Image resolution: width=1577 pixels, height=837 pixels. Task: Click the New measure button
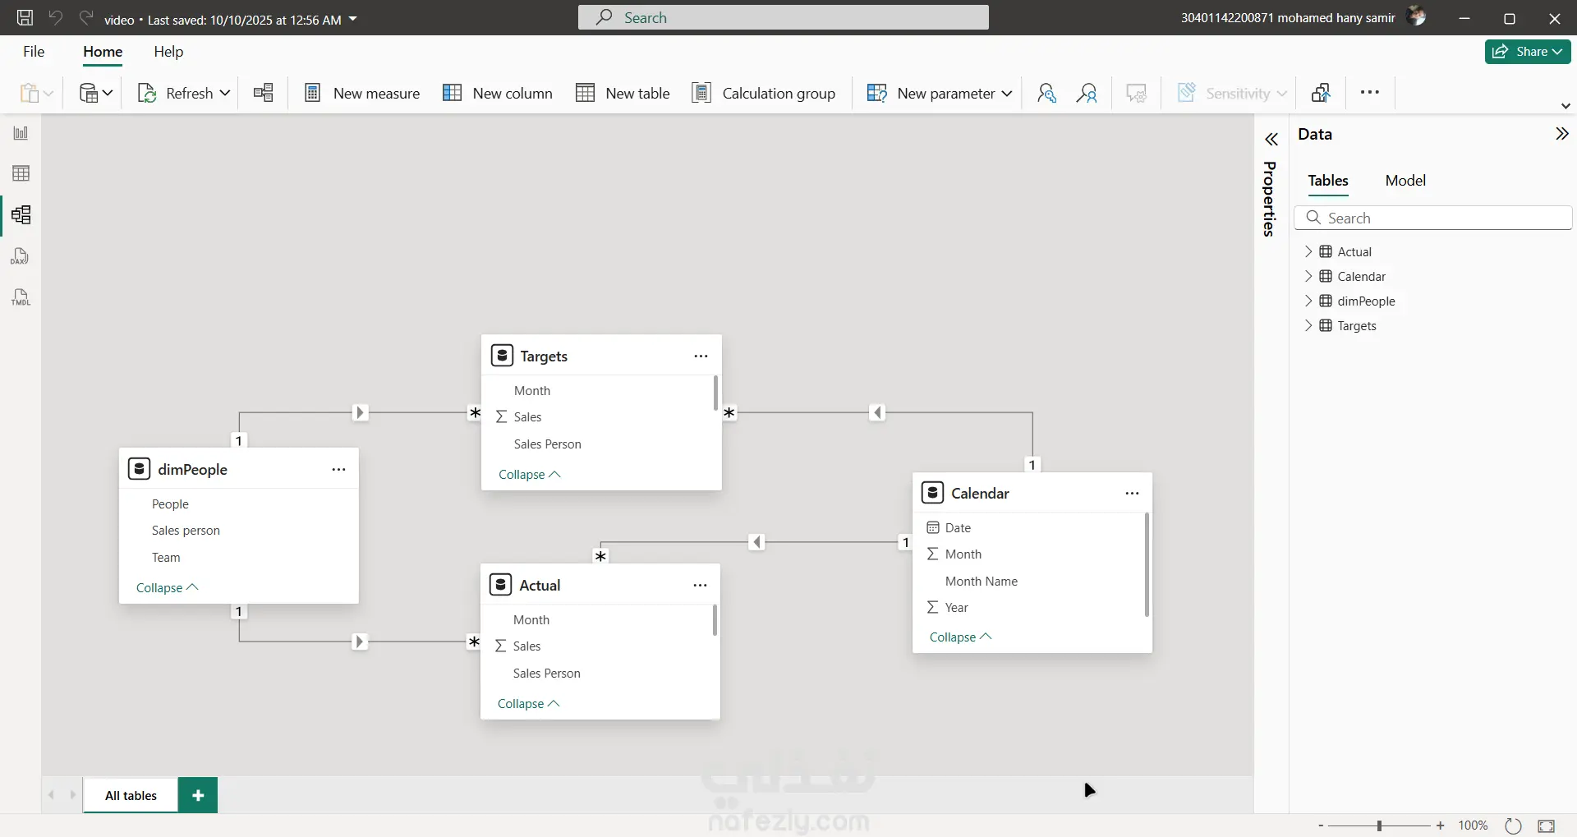pos(361,93)
